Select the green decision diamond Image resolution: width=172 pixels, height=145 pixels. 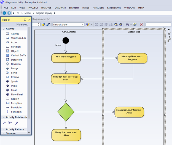[x=66, y=112]
